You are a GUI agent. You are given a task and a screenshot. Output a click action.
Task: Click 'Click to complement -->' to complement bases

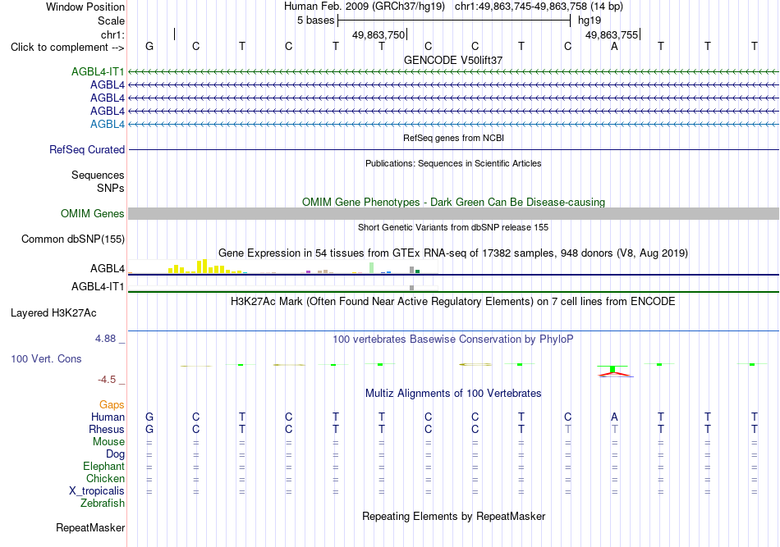[x=67, y=48]
